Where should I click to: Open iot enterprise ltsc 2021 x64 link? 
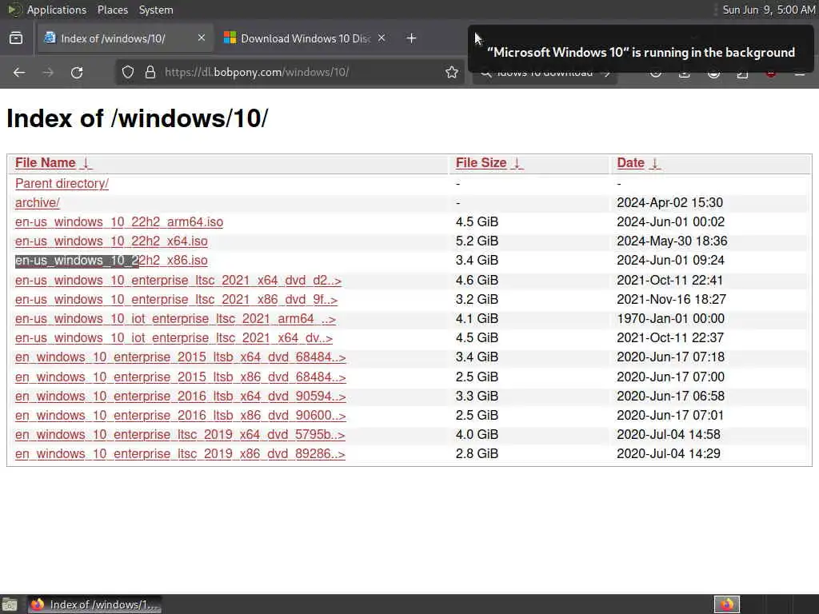pos(174,338)
